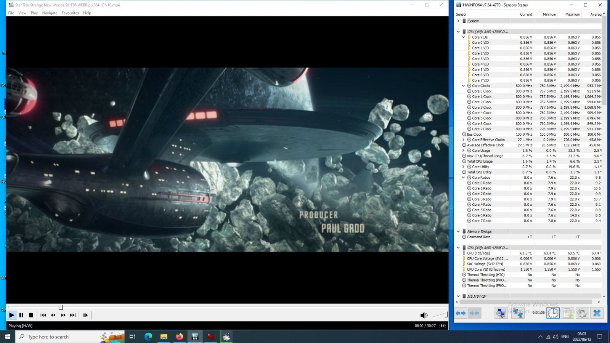
Task: Open Task View on the taskbar
Action: (x=132, y=337)
